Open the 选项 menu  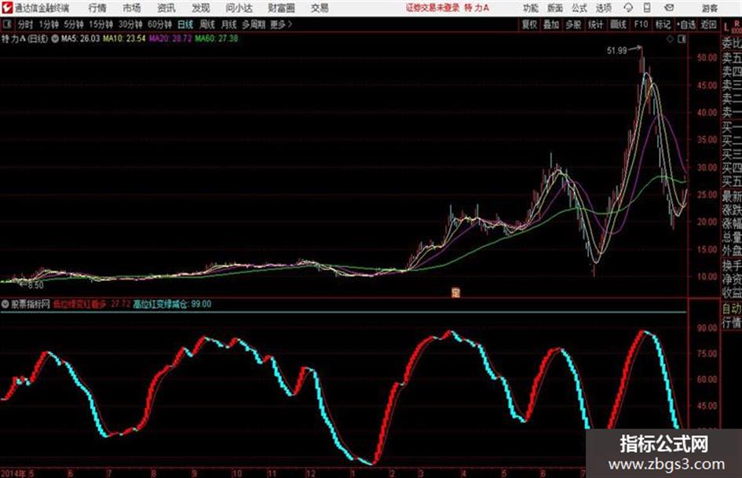click(604, 8)
